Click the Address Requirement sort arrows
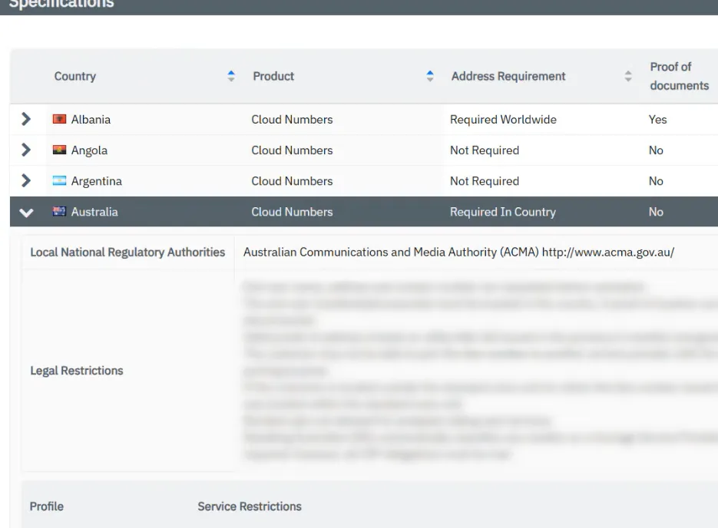 (x=628, y=76)
